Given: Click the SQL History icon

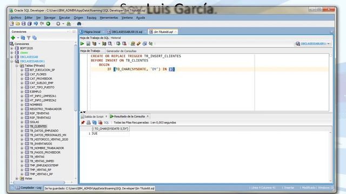Looking at the screenshot, I should (144, 44).
